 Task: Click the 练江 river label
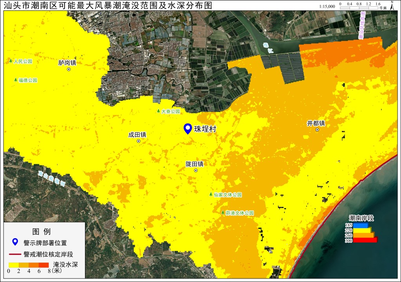click(x=268, y=48)
